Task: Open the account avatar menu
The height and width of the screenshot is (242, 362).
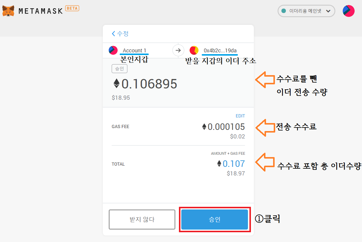Action: (x=349, y=11)
